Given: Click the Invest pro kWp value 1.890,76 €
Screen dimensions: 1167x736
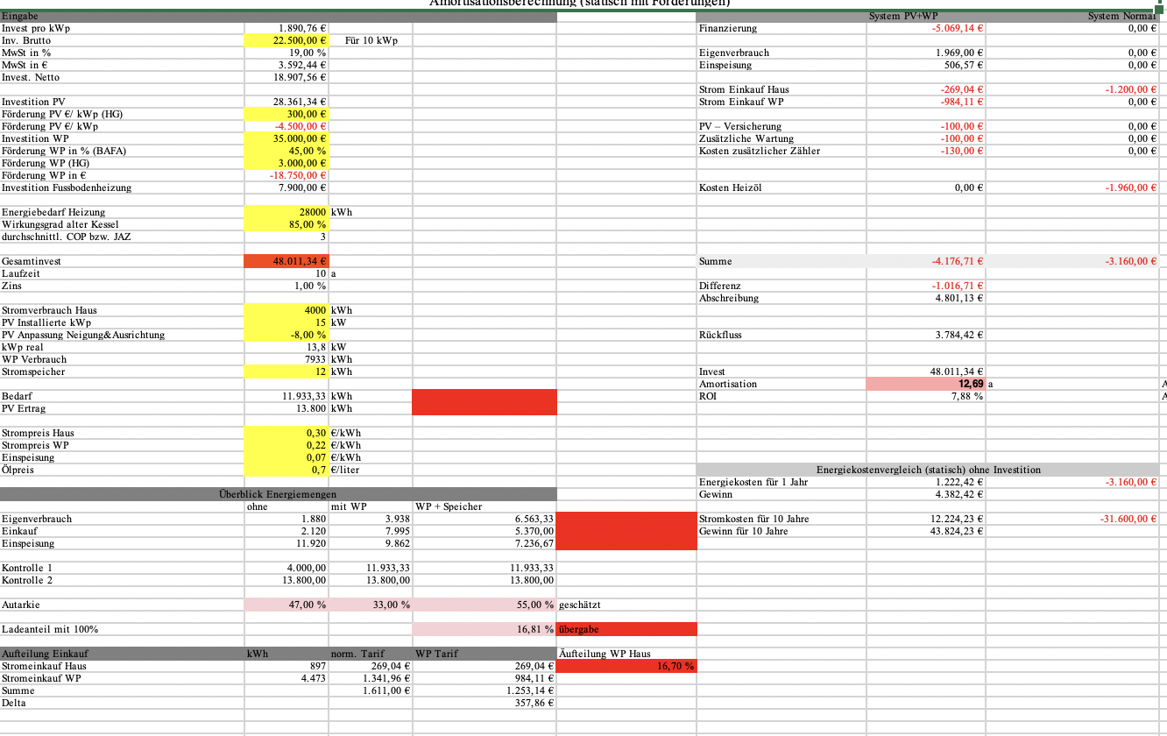Looking at the screenshot, I should (302, 28).
